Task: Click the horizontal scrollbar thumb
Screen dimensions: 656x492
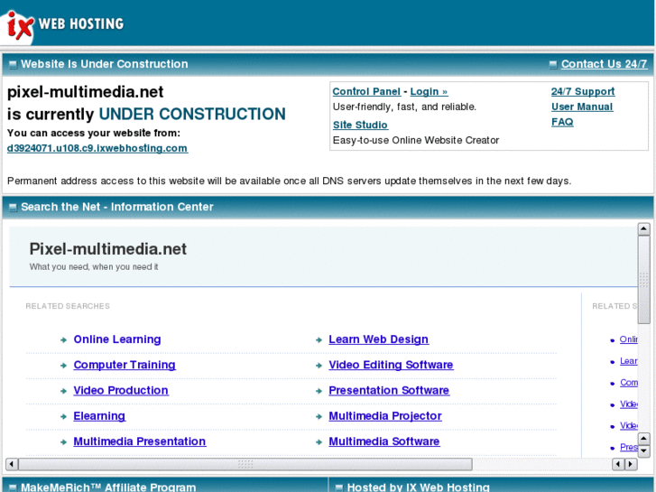Action: click(245, 464)
